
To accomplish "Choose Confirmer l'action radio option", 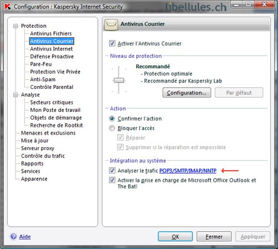I will coord(112,118).
